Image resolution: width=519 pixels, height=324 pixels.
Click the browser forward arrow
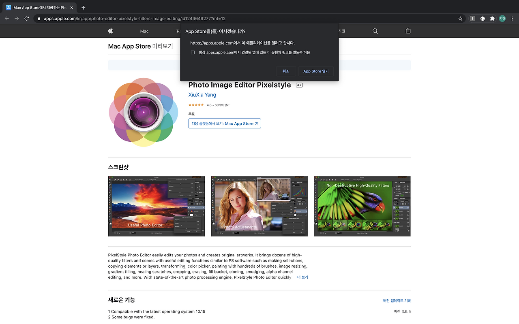[17, 19]
